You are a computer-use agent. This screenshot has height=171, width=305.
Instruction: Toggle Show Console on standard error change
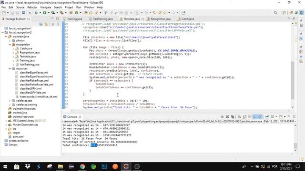click(x=260, y=117)
